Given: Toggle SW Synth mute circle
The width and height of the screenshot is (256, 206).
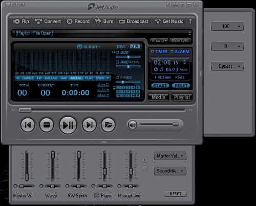Looking at the screenshot, I should 68,186.
